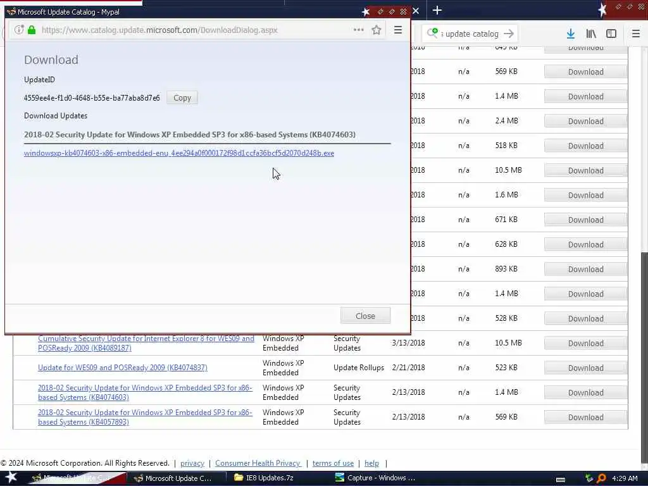Click Download button in the 1.6 MB row

[x=585, y=195]
